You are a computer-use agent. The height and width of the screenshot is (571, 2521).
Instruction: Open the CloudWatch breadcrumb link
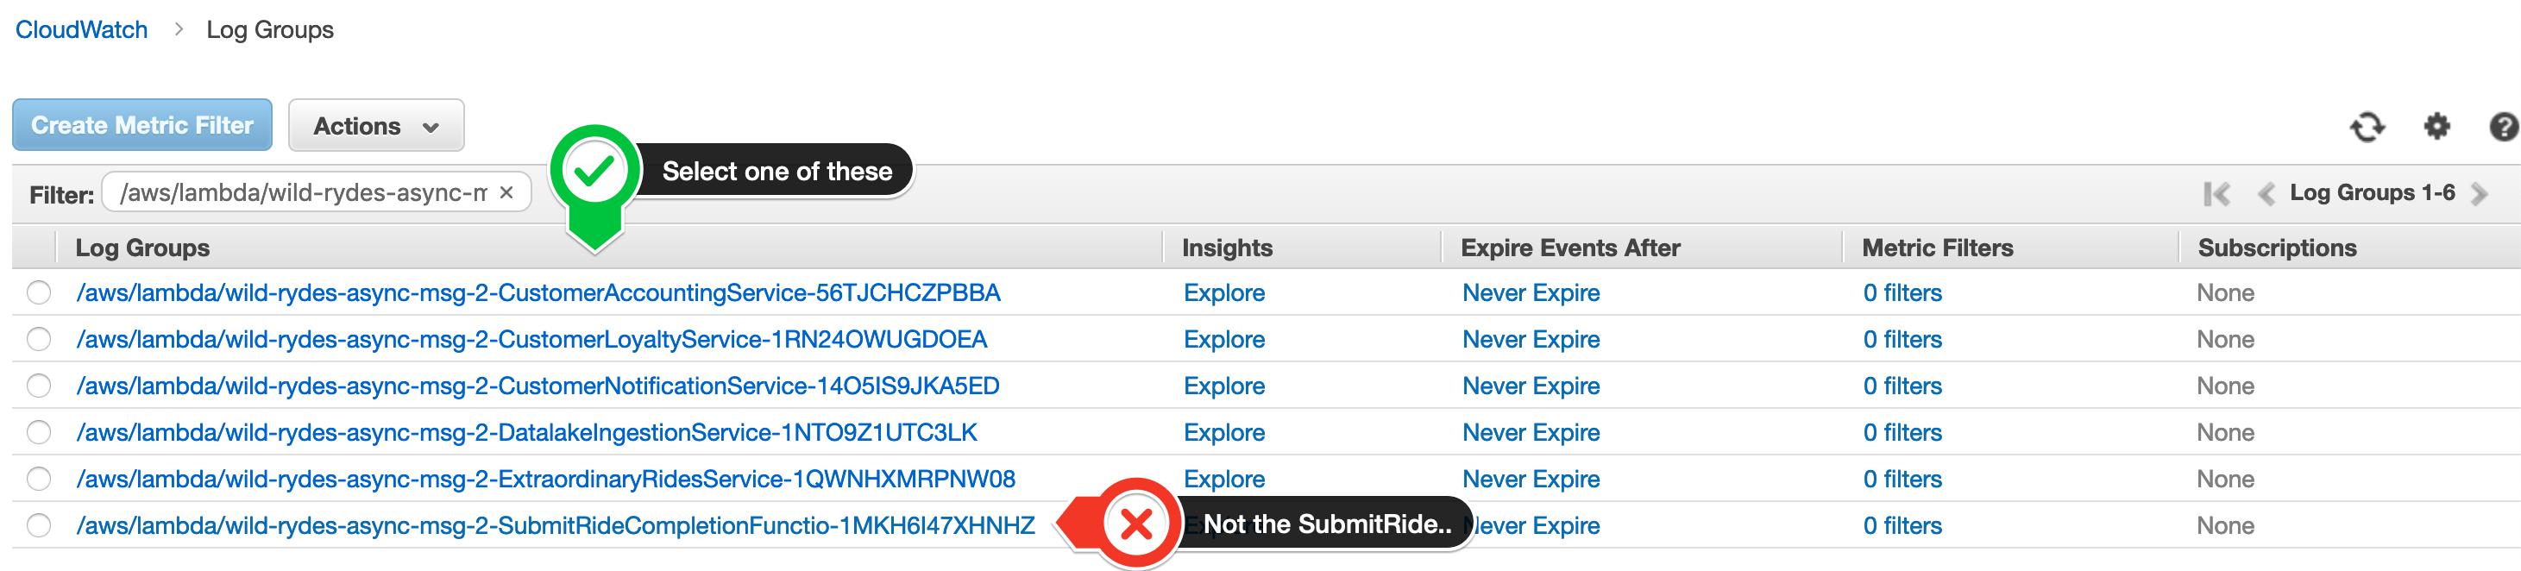pos(81,30)
